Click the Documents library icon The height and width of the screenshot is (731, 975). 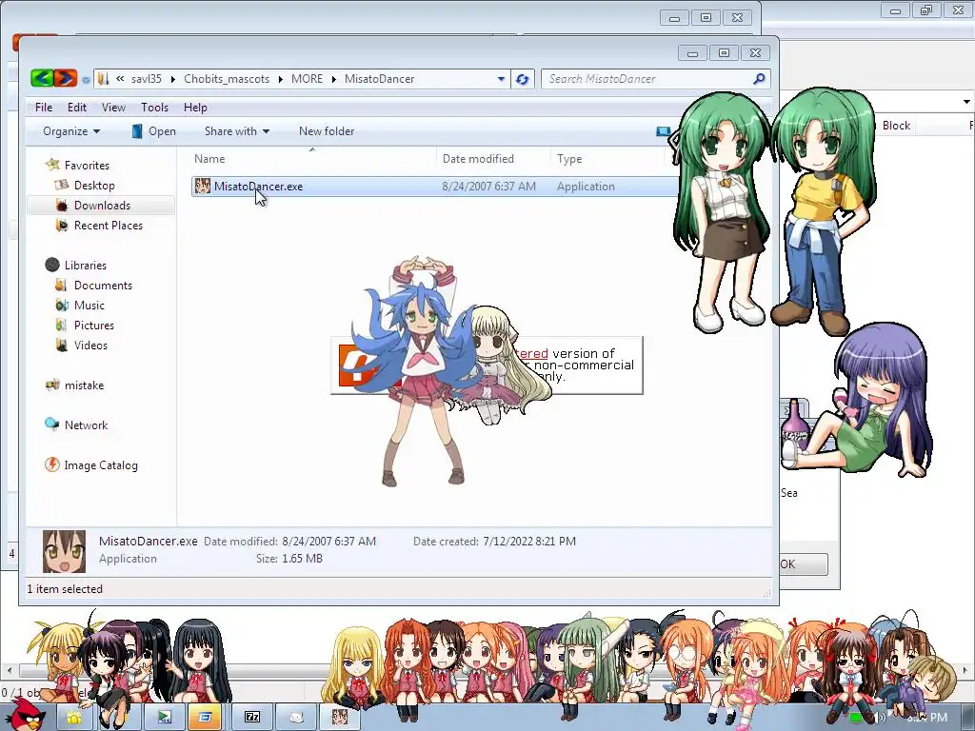click(x=61, y=285)
